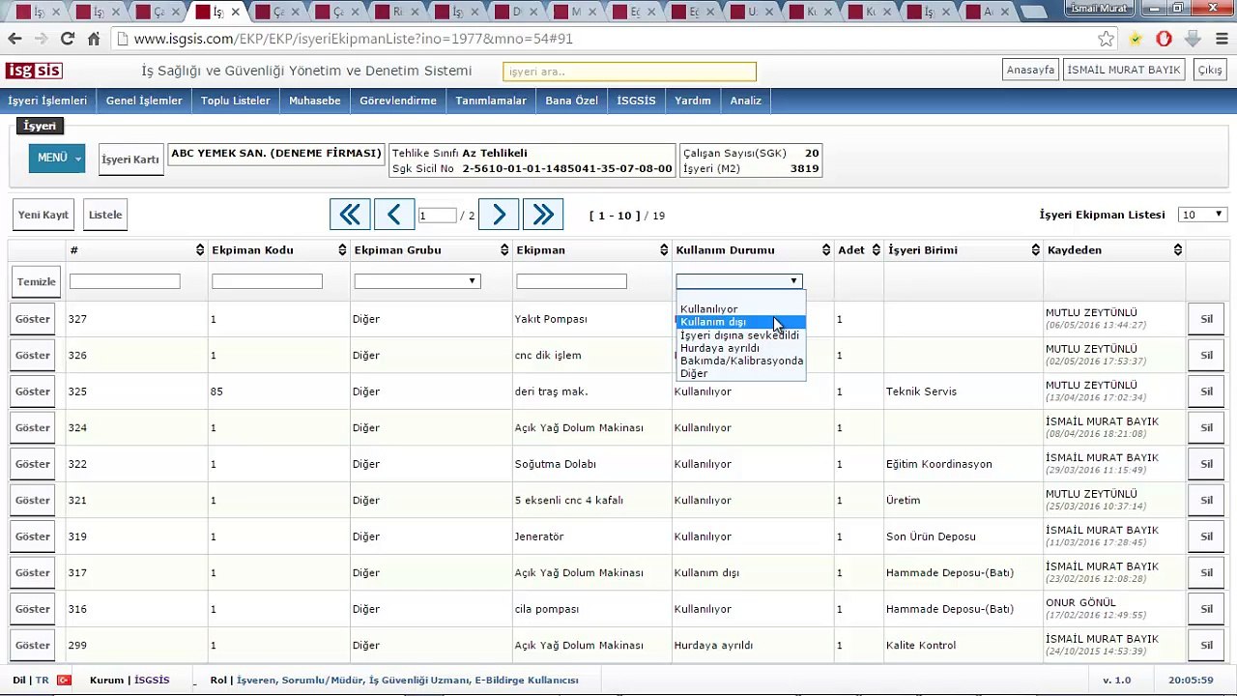Viewport: 1237px width, 696px height.
Task: Click the Anasayfa button
Action: [1030, 71]
